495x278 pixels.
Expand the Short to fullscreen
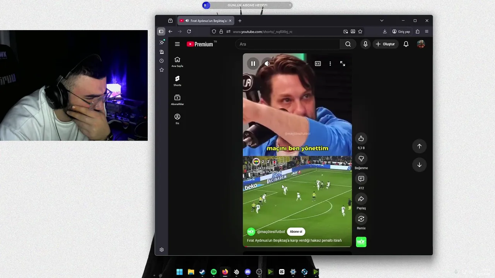[x=343, y=64]
